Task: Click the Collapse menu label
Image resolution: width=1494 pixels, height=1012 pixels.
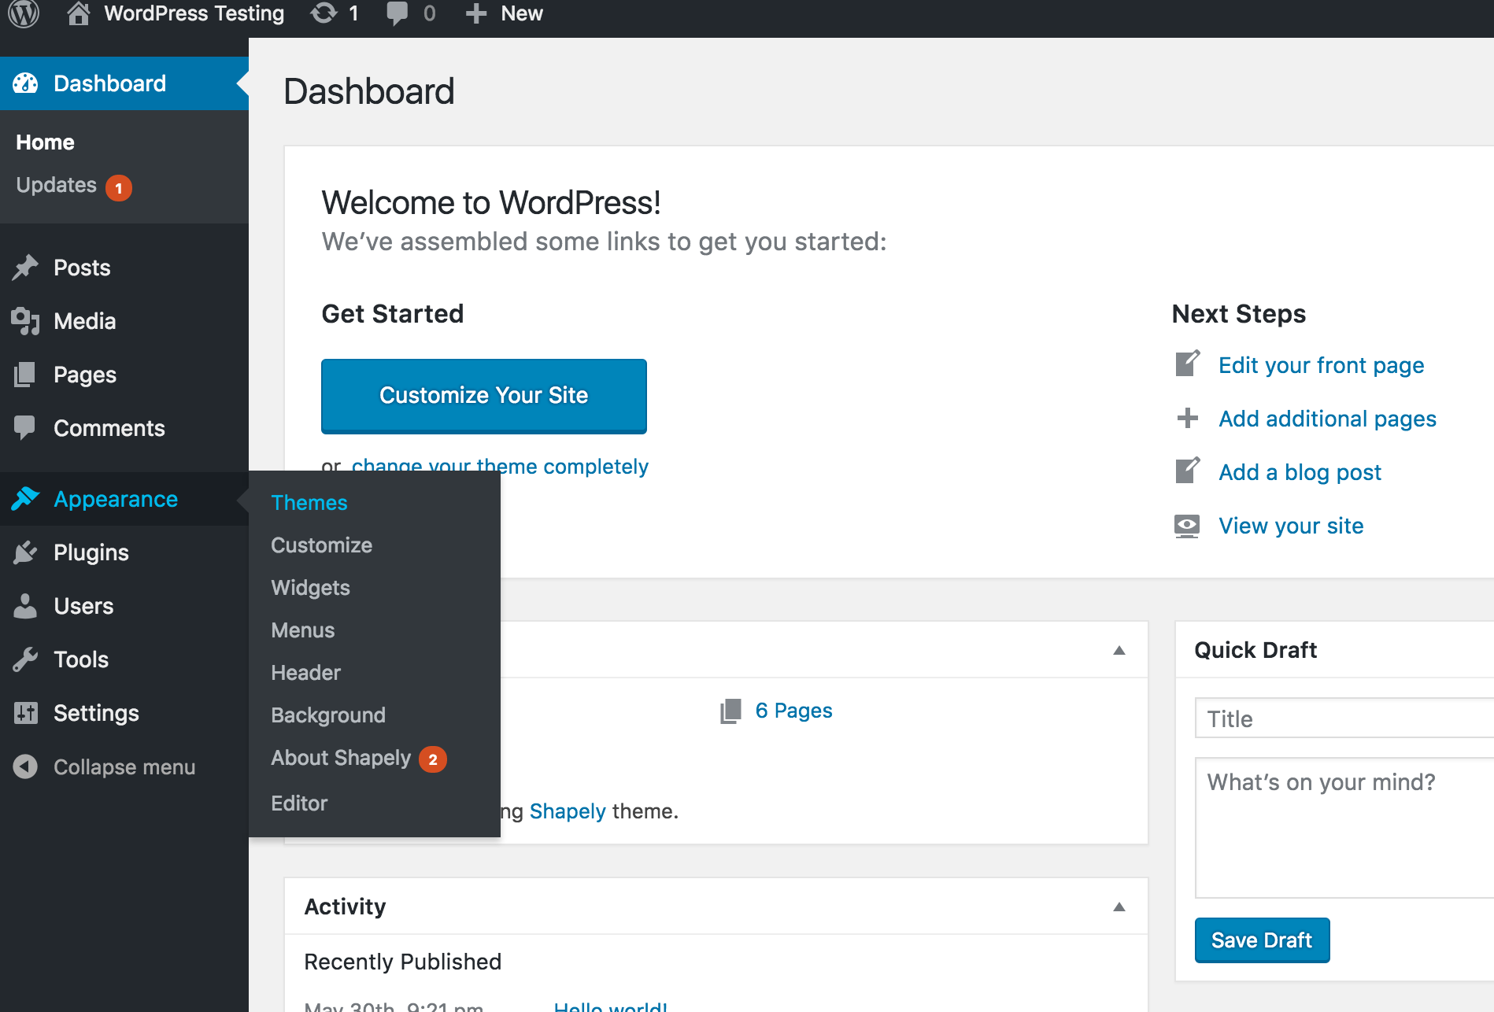Action: pyautogui.click(x=124, y=766)
